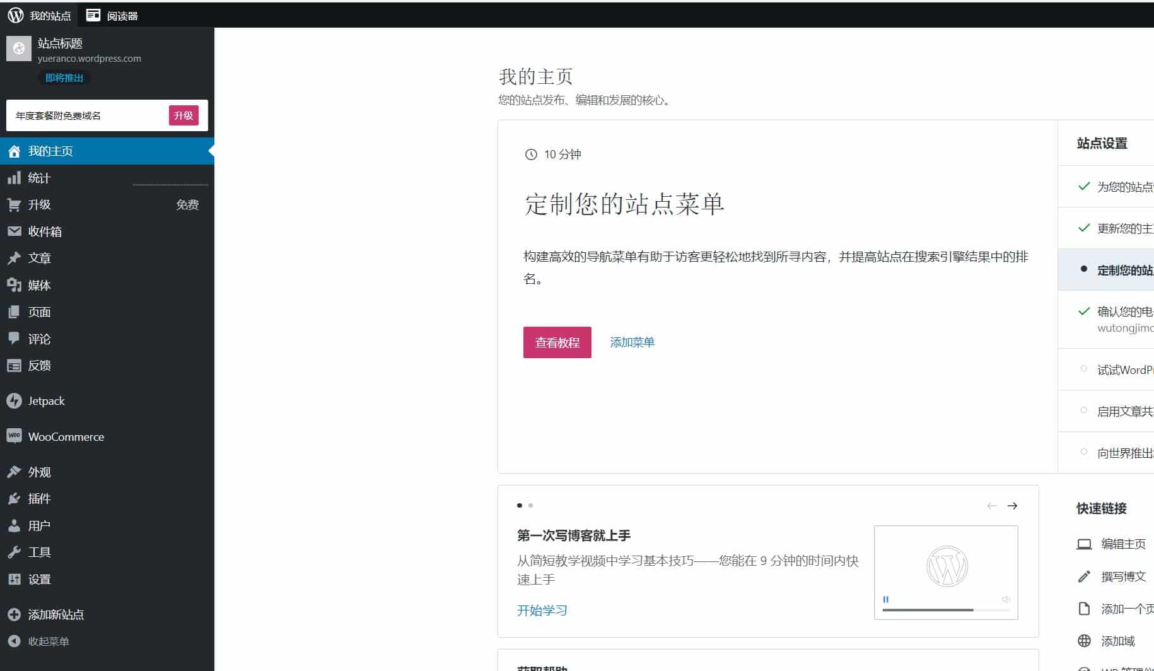The height and width of the screenshot is (671, 1154).
Task: Click the collapse arrow icon for 收起菜单
Action: [x=14, y=641]
